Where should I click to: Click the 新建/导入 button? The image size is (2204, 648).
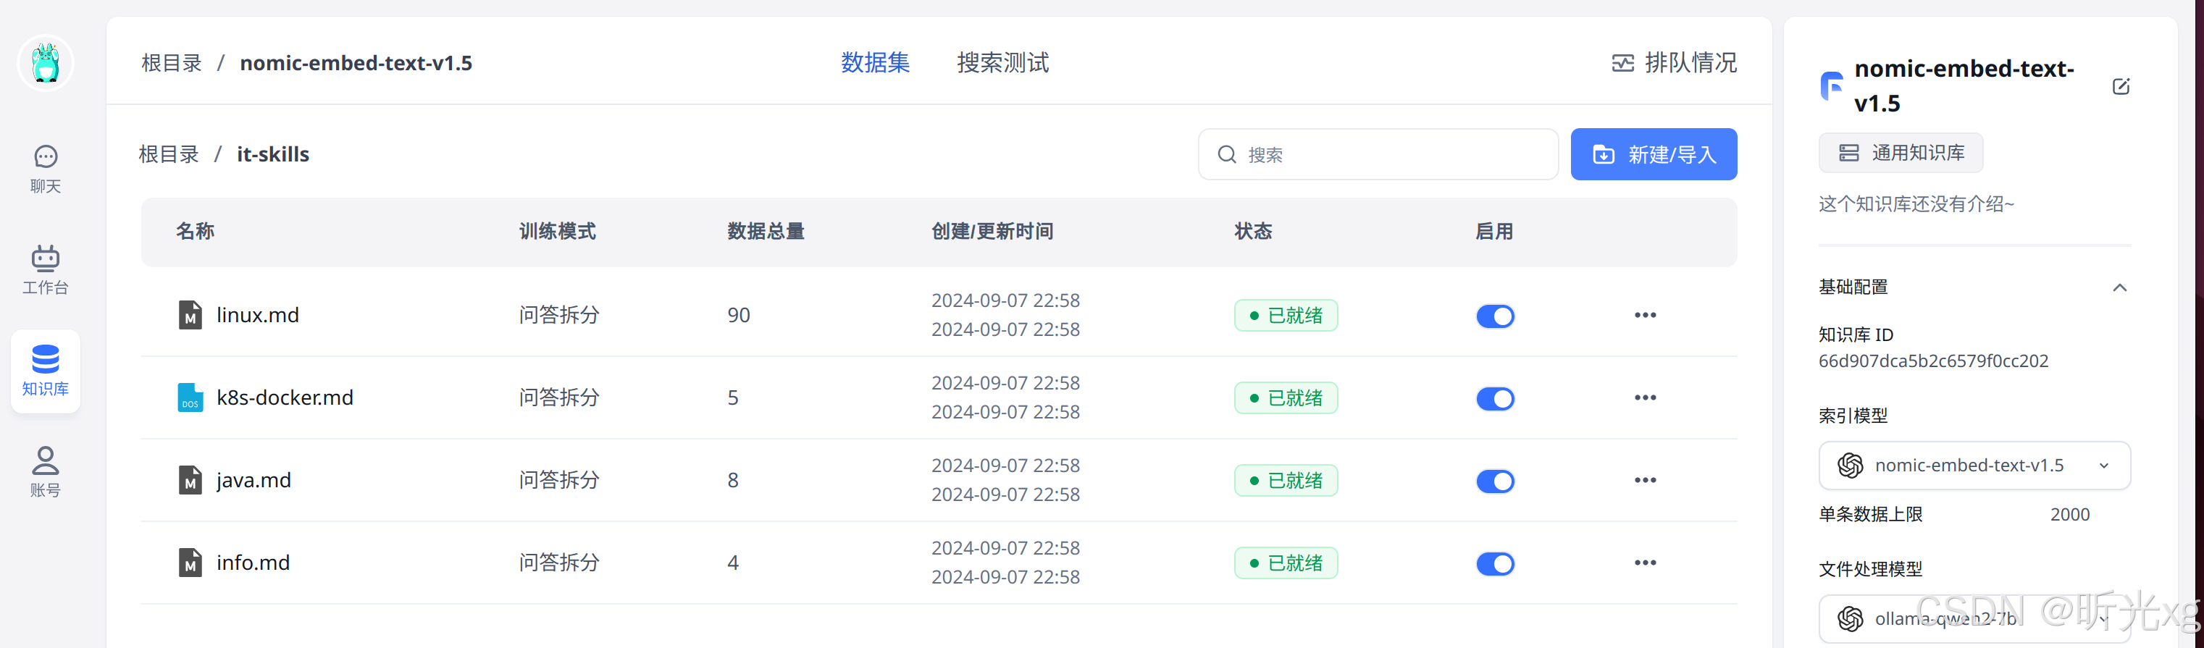[1653, 155]
